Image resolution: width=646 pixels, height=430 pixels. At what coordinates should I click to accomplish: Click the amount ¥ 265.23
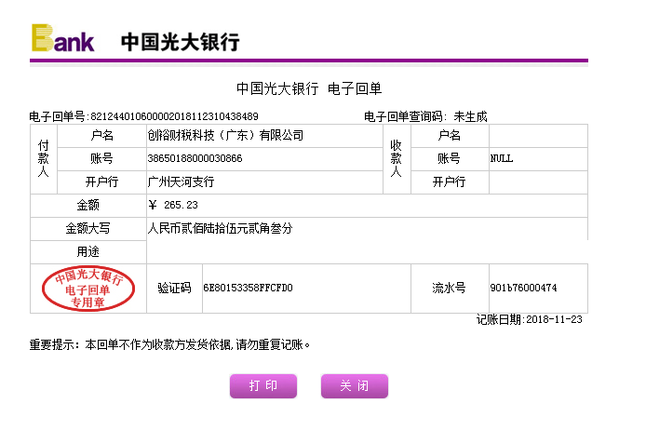click(173, 205)
